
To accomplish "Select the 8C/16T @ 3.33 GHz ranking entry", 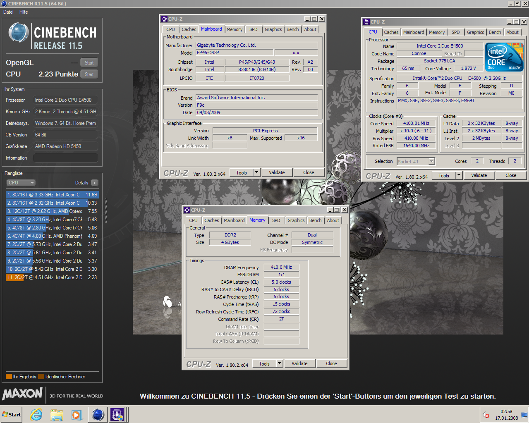I will coord(52,195).
